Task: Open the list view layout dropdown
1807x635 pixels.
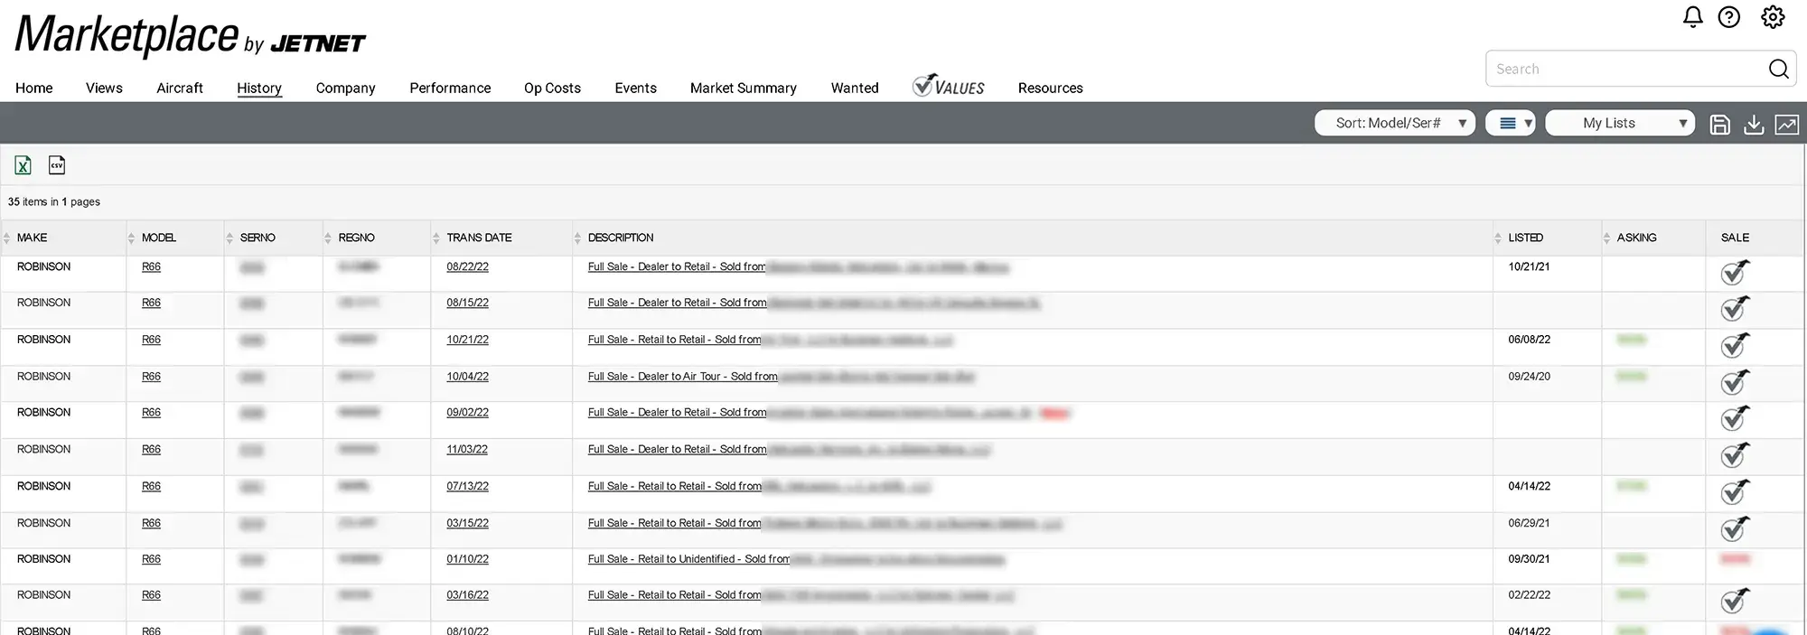Action: coord(1510,123)
